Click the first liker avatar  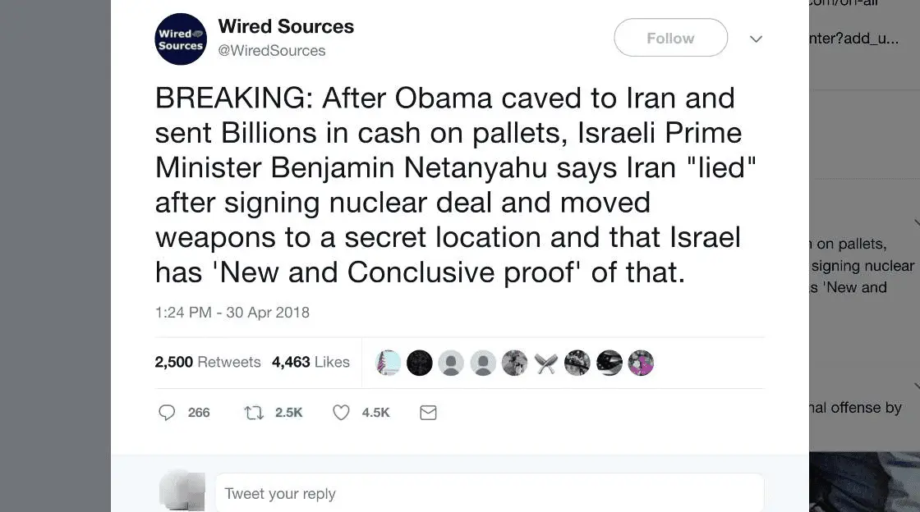(388, 363)
